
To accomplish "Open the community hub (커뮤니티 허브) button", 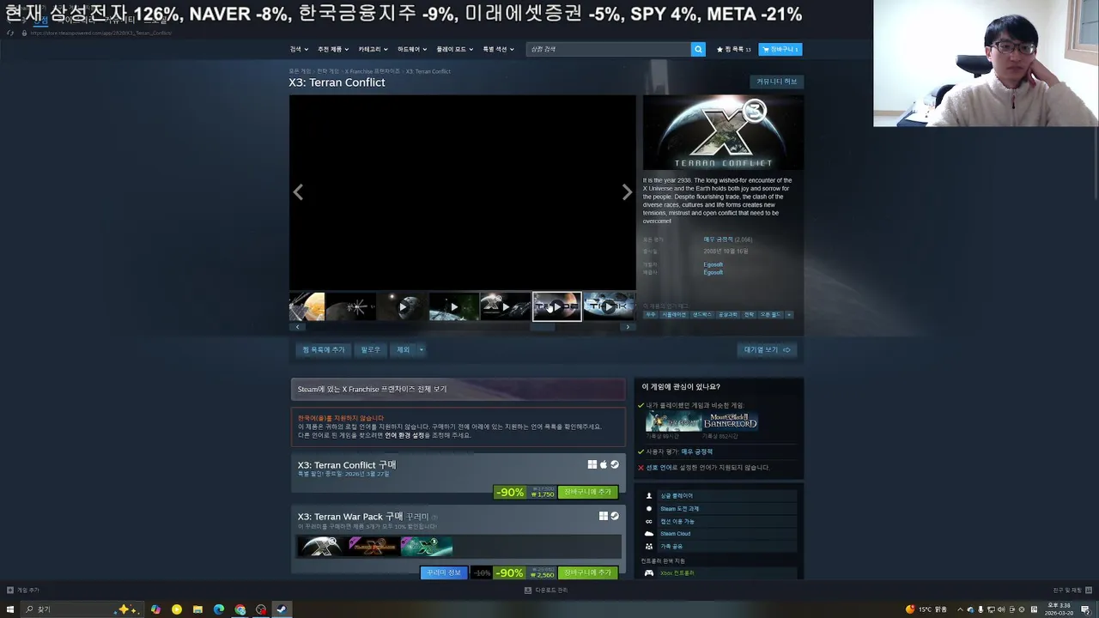I will 776,82.
